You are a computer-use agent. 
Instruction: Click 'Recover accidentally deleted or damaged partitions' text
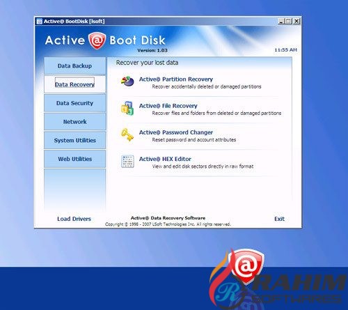pos(207,86)
